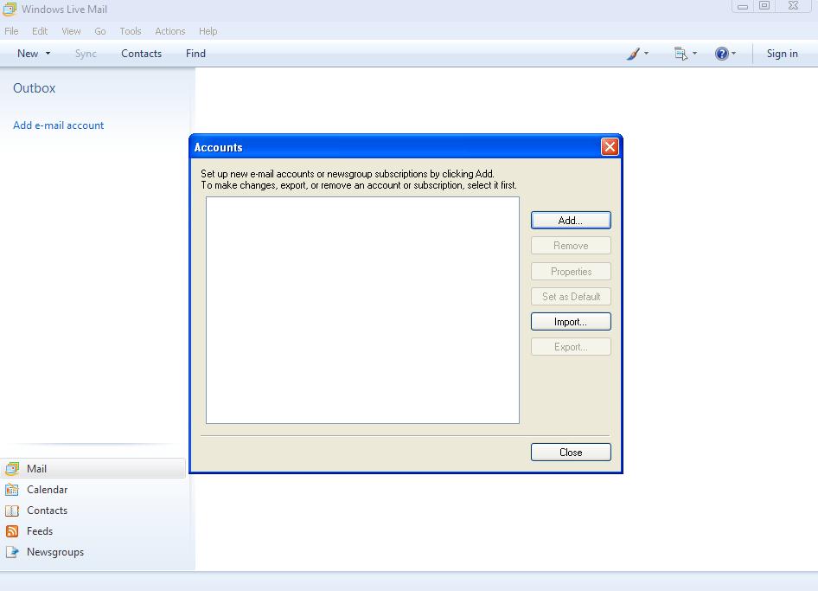This screenshot has width=818, height=591.
Task: Click the Calendar icon in sidebar
Action: (12, 490)
